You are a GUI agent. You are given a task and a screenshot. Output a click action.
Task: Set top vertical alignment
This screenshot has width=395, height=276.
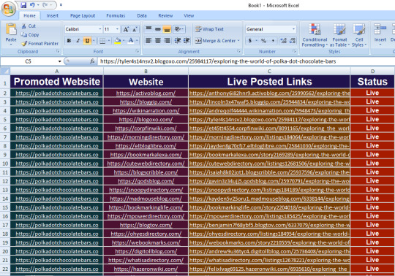[x=148, y=29]
